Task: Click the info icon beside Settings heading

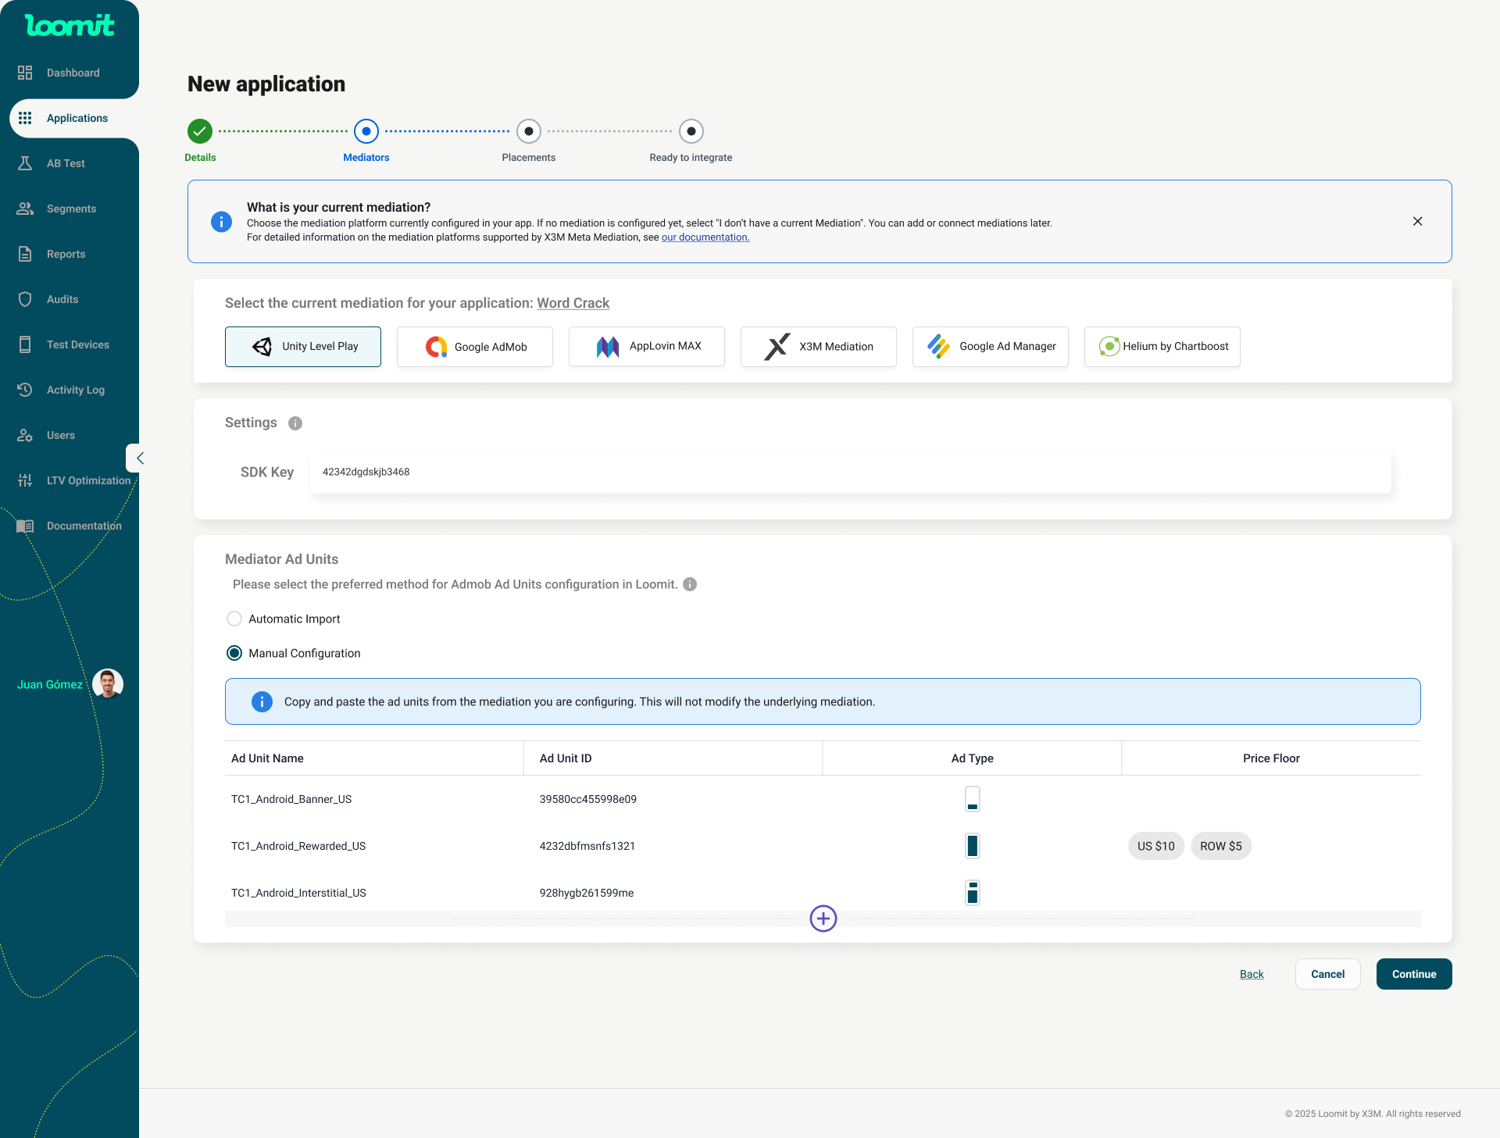Action: [295, 423]
